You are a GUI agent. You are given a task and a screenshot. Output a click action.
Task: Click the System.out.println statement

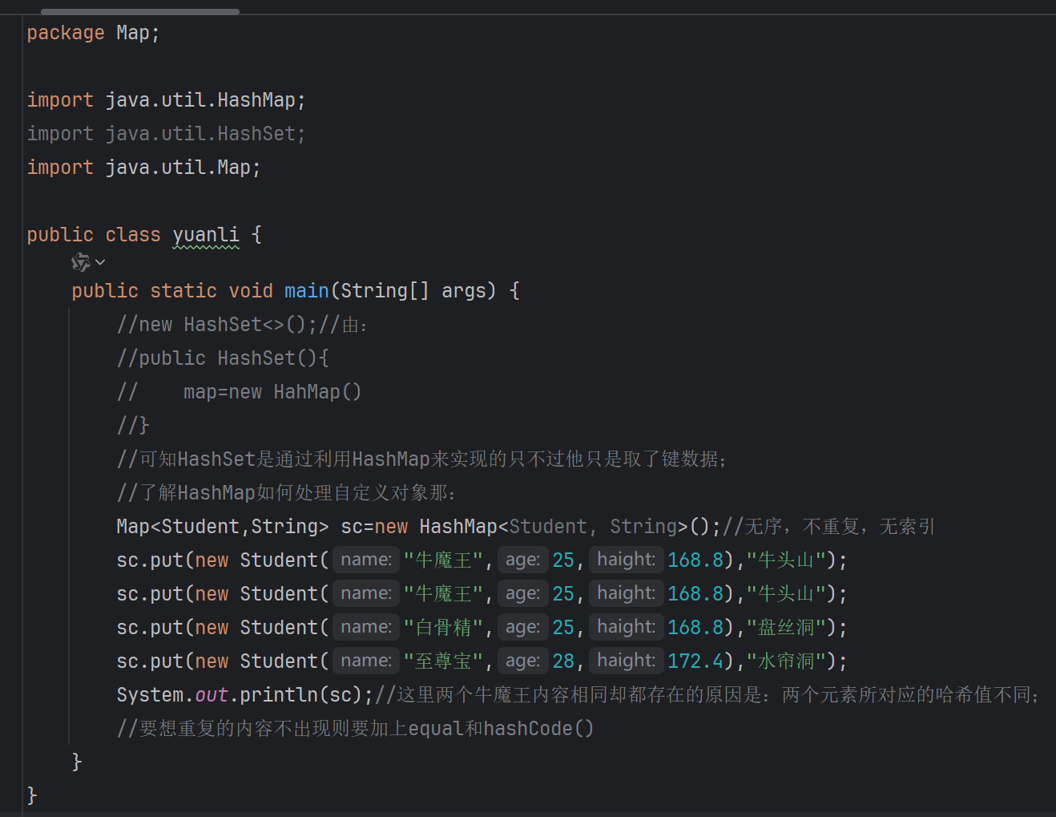click(240, 694)
